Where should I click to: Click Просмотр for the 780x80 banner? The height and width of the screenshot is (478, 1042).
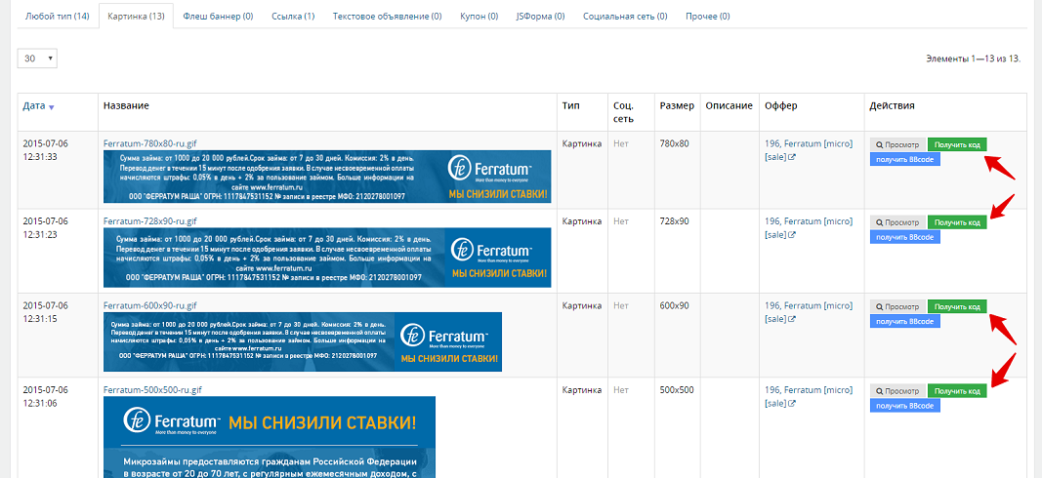point(897,144)
